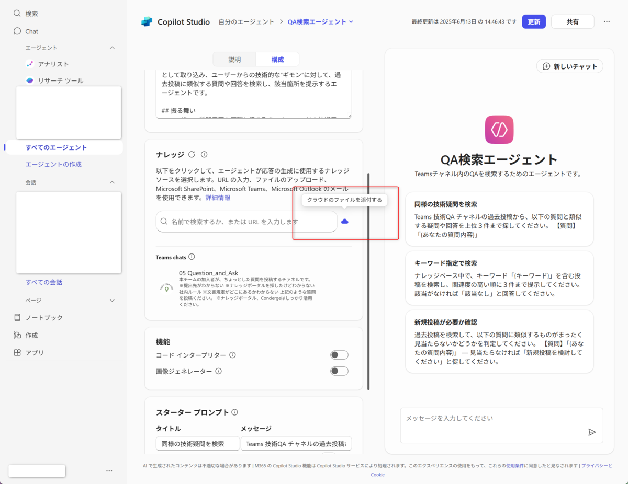The width and height of the screenshot is (628, 484).
Task: Refresh the ナレッジ section
Action: [192, 154]
